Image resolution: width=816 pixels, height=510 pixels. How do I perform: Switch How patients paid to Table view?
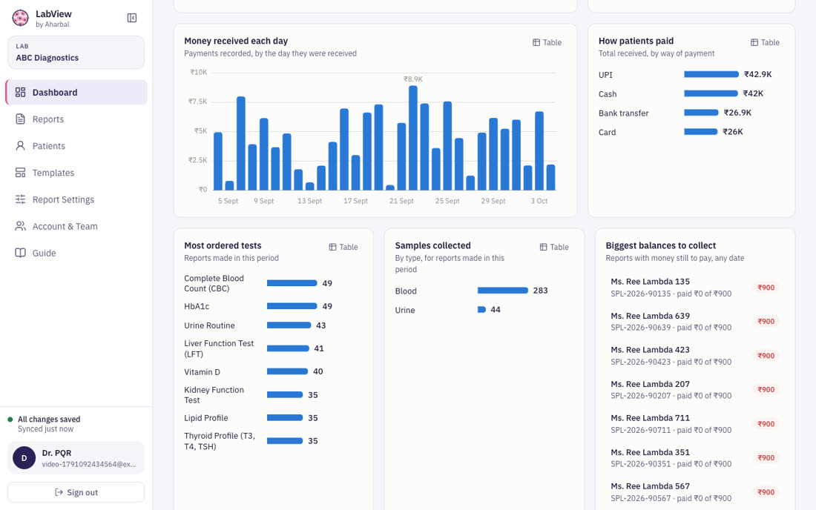coord(765,43)
